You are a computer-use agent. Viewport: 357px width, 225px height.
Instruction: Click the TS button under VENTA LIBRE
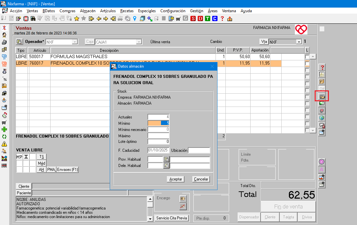click(x=41, y=157)
